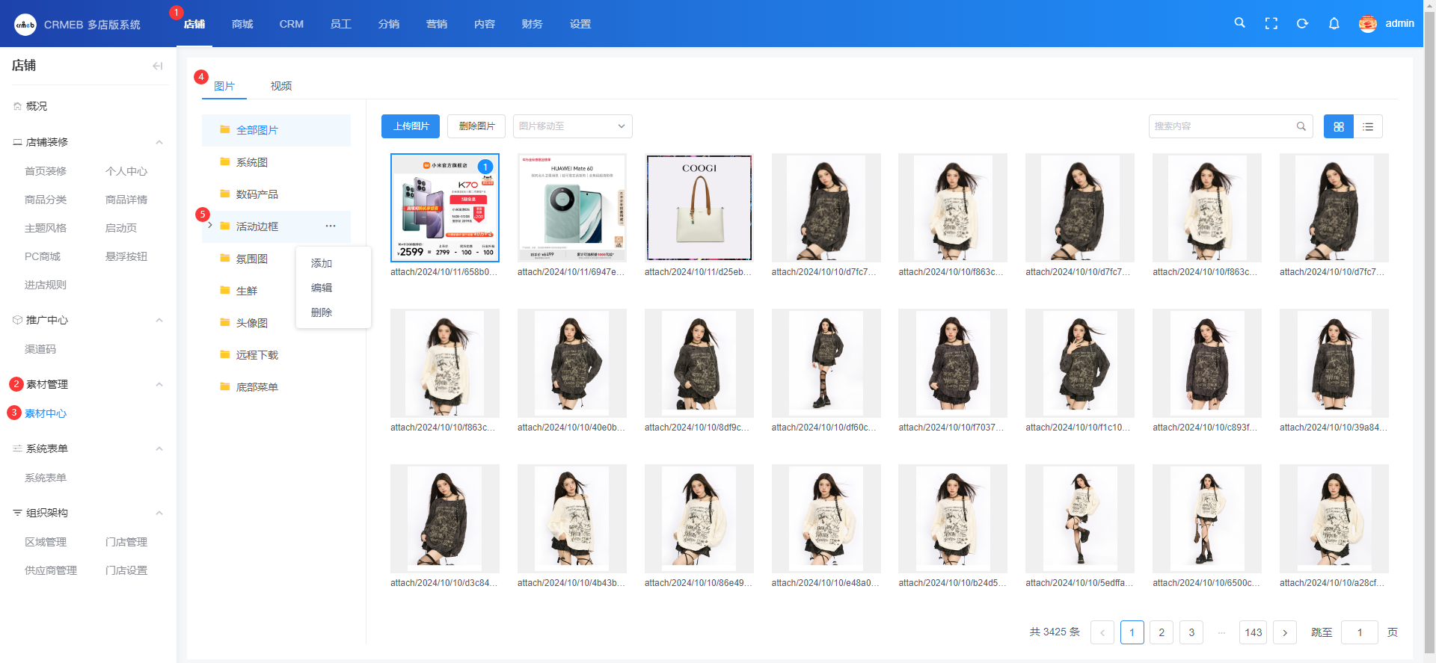Switch to list view layout
The height and width of the screenshot is (663, 1436).
point(1368,126)
